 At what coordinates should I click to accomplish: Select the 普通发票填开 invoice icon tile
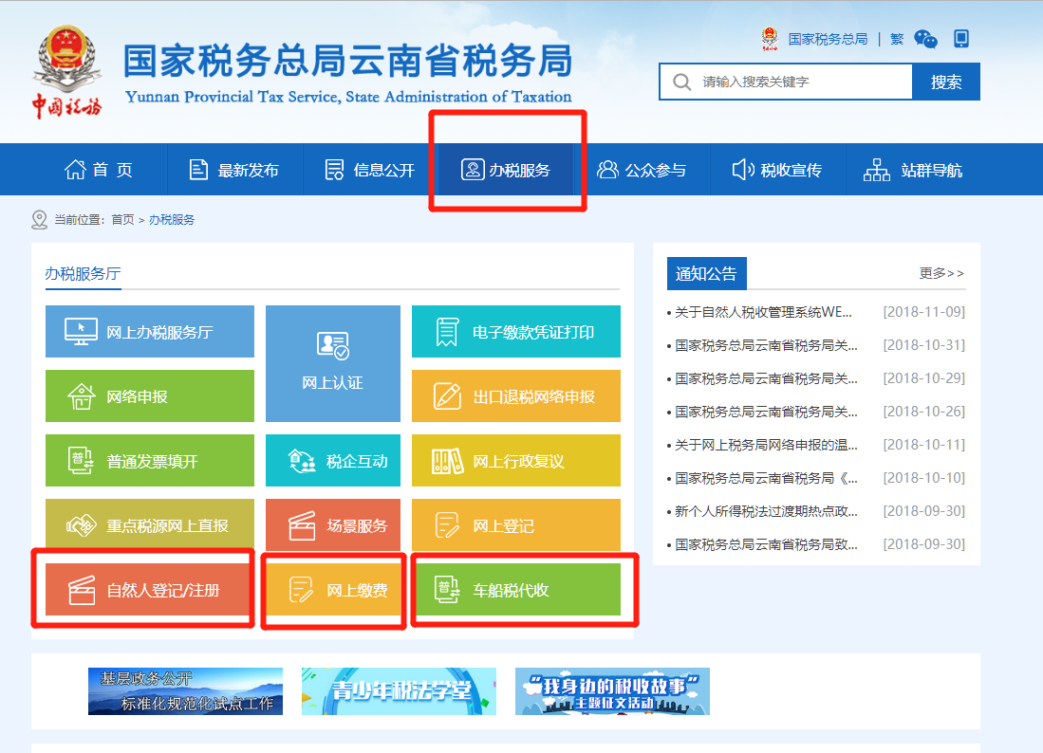coord(150,461)
